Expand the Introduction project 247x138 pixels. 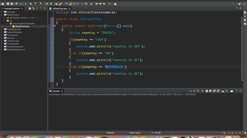[2, 35]
